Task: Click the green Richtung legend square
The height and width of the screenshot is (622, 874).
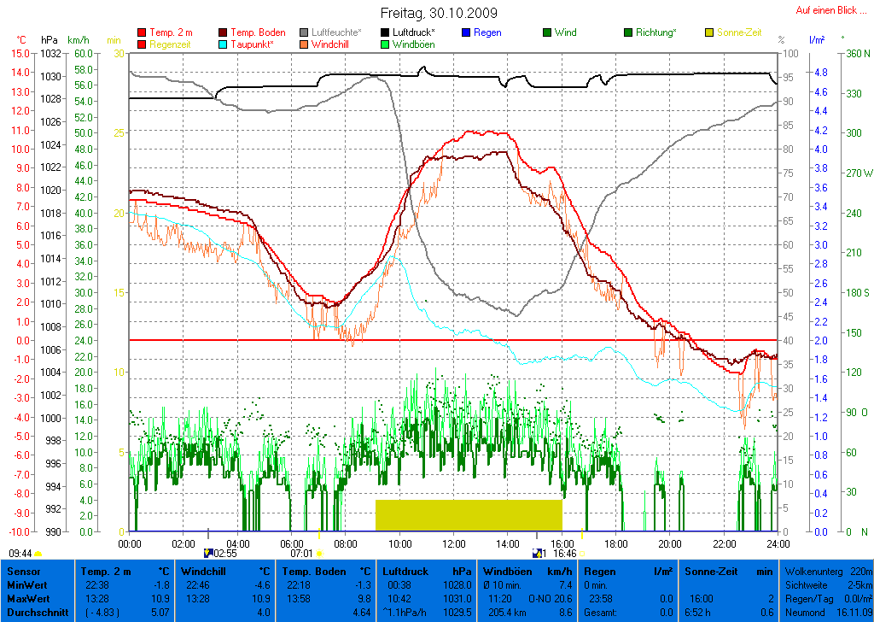Action: [x=628, y=32]
